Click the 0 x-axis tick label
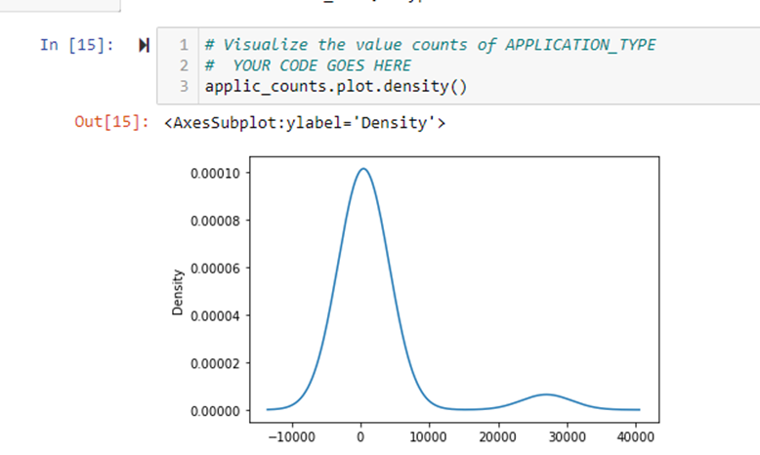 (360, 437)
